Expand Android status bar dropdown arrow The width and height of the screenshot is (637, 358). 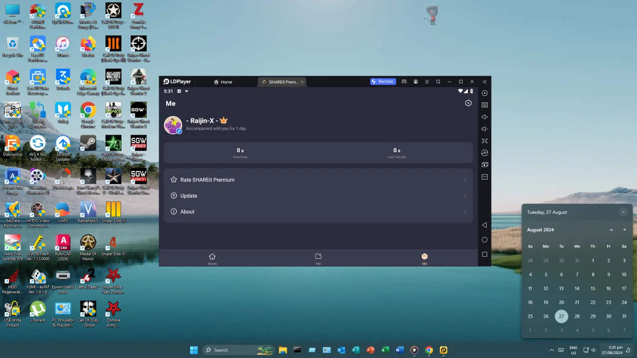click(187, 91)
